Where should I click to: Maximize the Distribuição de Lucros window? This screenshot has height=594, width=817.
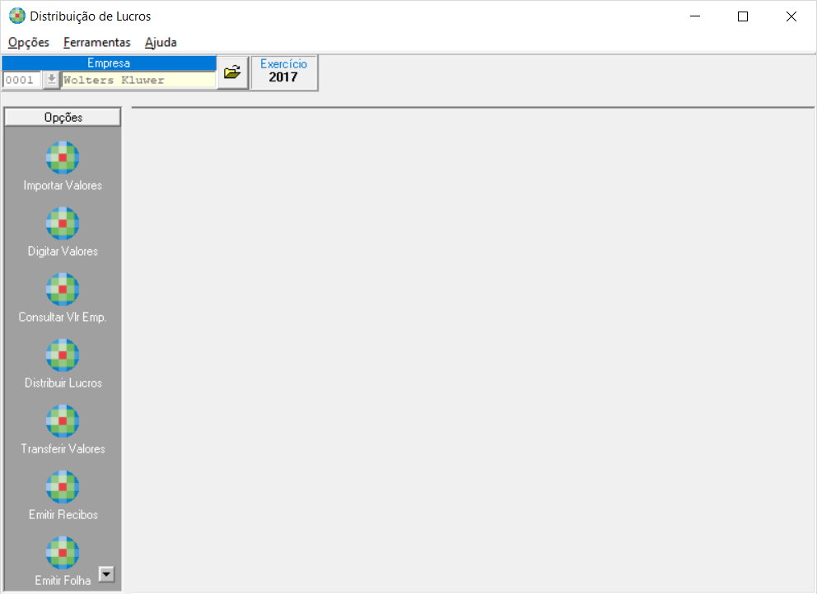click(743, 16)
